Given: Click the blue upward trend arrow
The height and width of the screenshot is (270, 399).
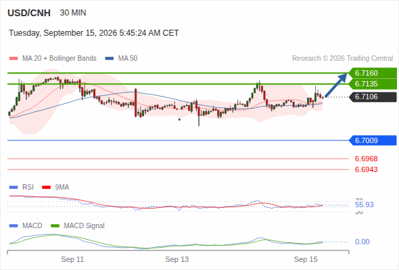Looking at the screenshot, I should [336, 85].
